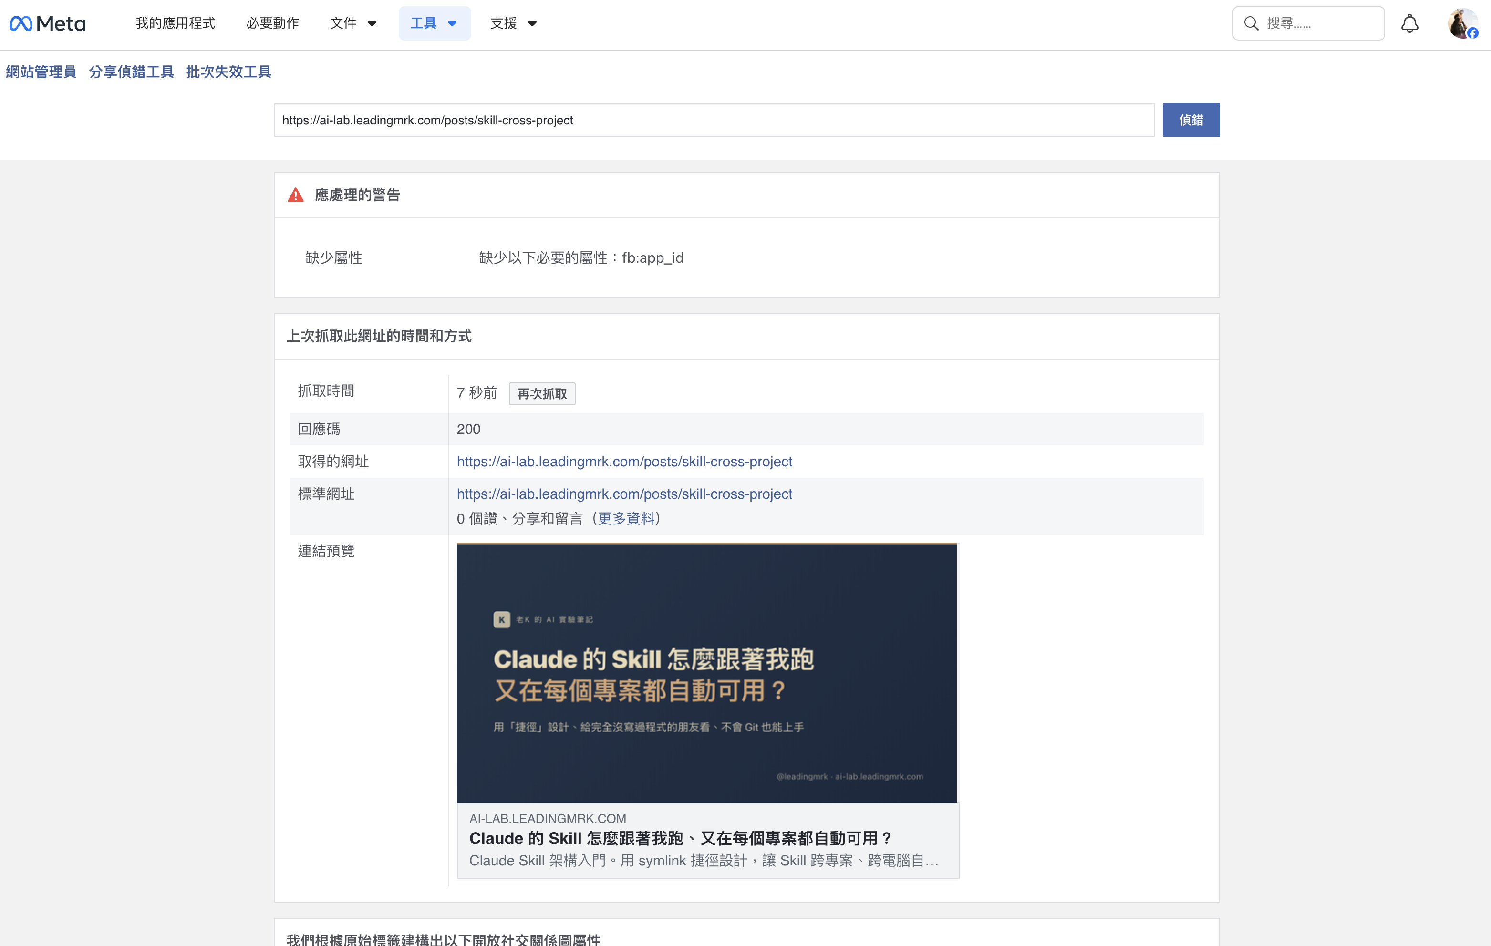
Task: Click the Meta logo
Action: [x=48, y=23]
